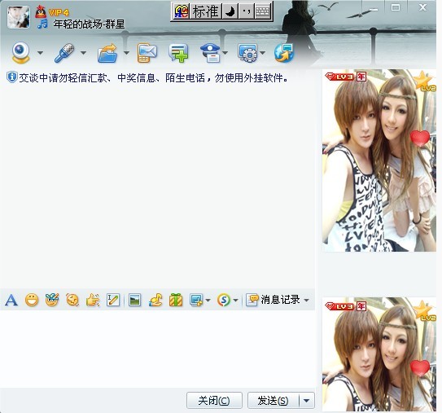Send a gift using the gift box icon
This screenshot has height=413, width=442.
click(176, 300)
